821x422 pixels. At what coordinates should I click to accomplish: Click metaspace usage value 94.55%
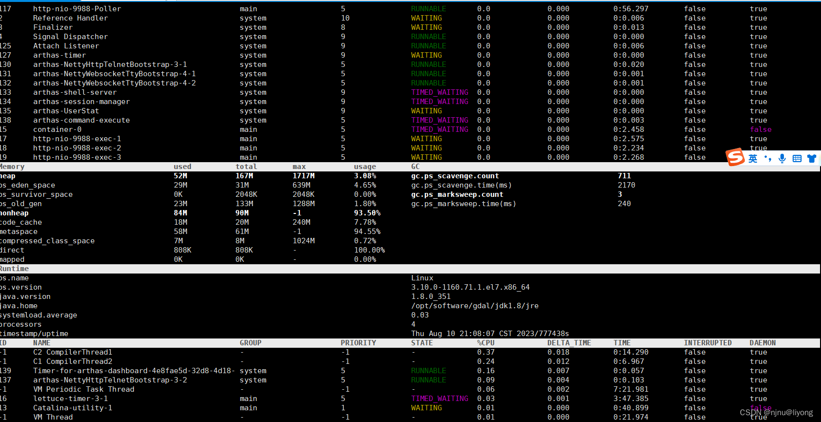coord(367,232)
